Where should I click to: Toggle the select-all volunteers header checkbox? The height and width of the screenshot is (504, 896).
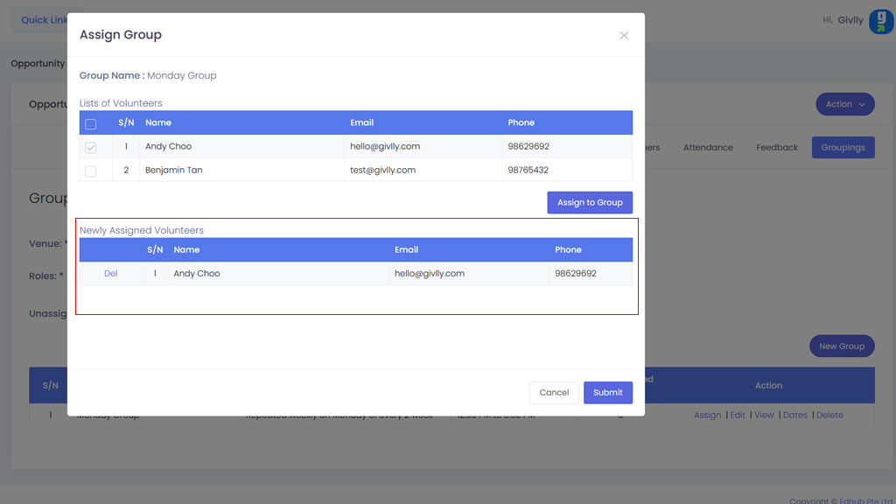91,124
